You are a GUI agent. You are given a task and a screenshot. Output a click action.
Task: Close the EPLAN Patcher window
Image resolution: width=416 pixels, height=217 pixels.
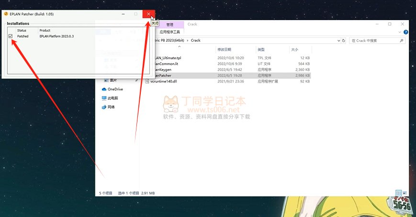[x=149, y=14]
